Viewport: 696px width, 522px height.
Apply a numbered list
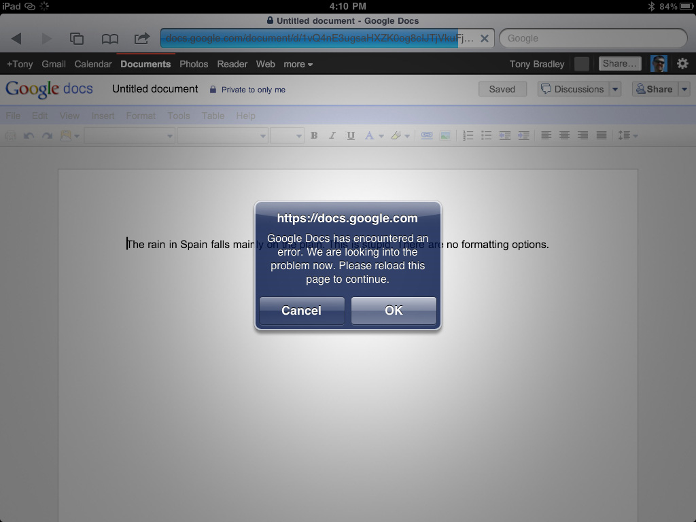[x=468, y=135]
